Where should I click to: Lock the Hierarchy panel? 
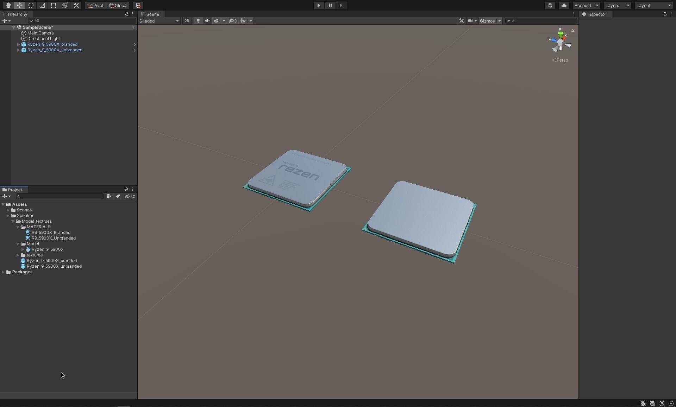click(127, 14)
